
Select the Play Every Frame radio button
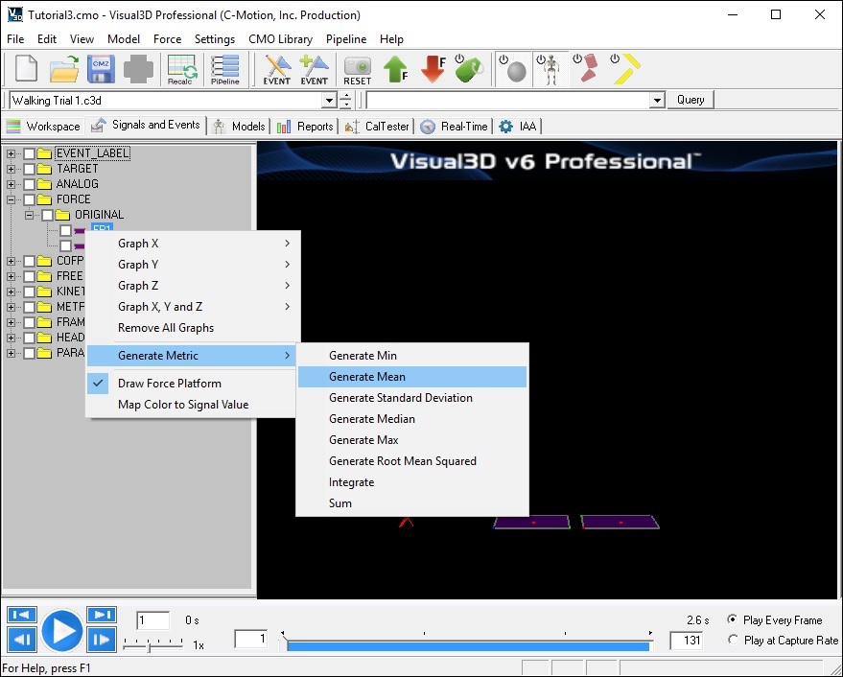coord(733,620)
